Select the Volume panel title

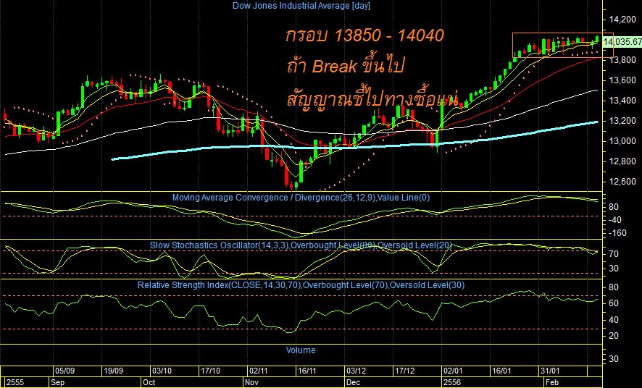301,350
